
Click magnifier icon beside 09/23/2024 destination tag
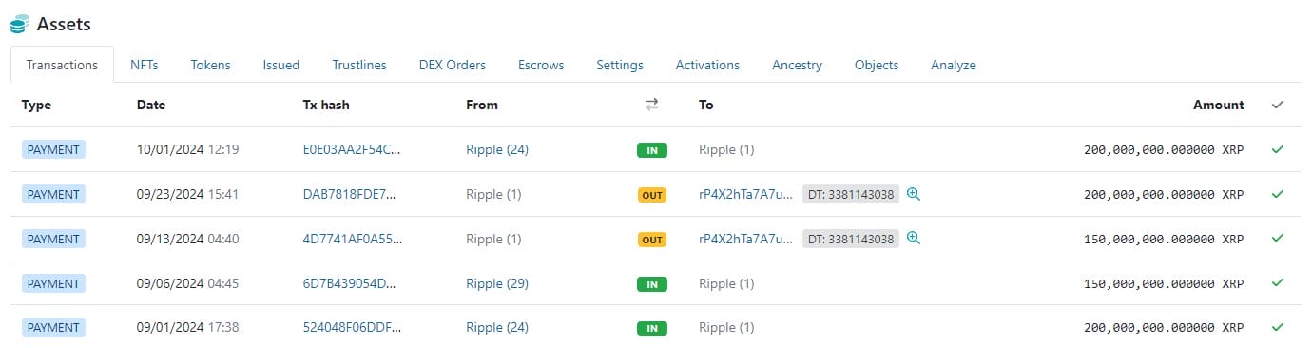pyautogui.click(x=914, y=194)
